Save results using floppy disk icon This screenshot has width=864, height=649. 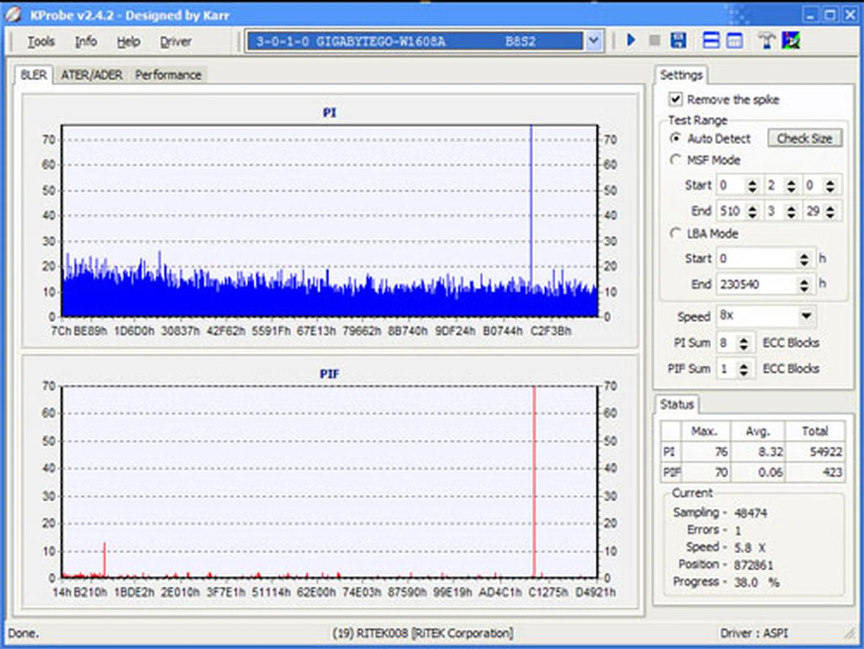(x=678, y=40)
